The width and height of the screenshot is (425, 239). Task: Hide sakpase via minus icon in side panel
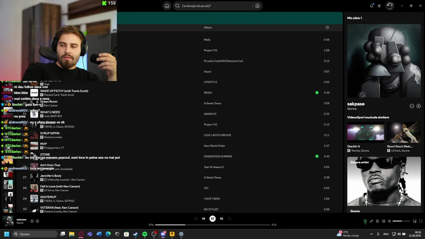coord(412,106)
